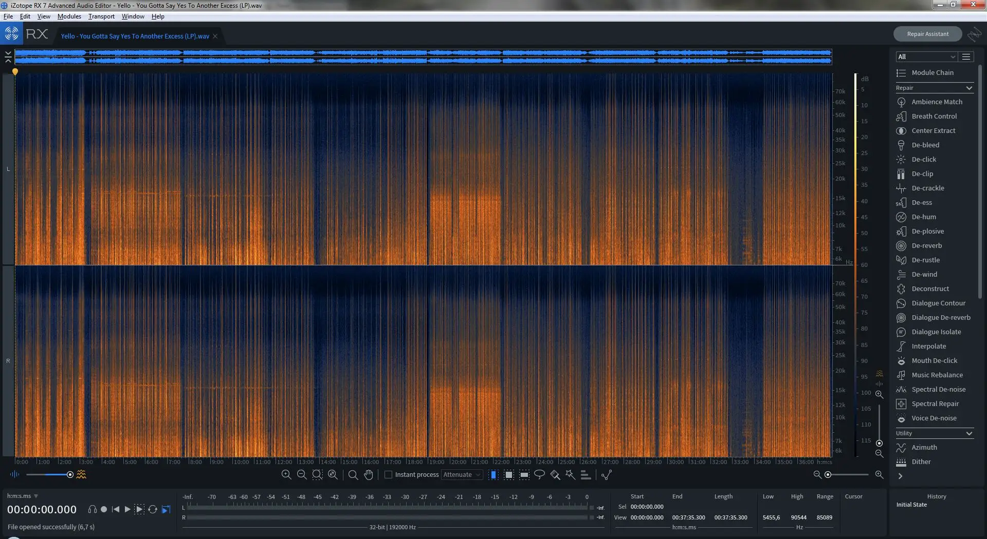
Task: Select the magic wand selection tool
Action: 570,474
